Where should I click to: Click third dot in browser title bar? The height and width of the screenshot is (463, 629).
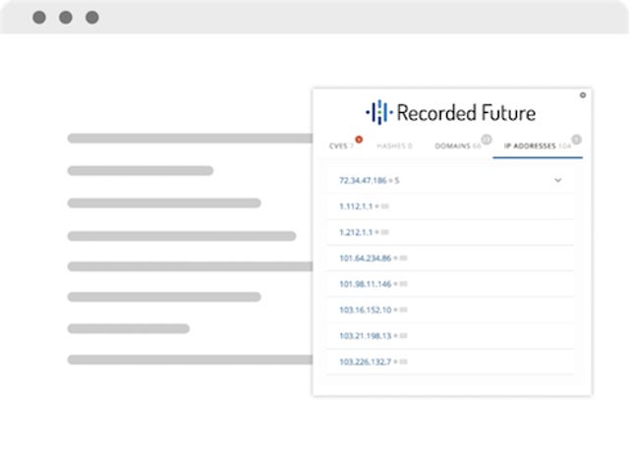click(x=92, y=18)
